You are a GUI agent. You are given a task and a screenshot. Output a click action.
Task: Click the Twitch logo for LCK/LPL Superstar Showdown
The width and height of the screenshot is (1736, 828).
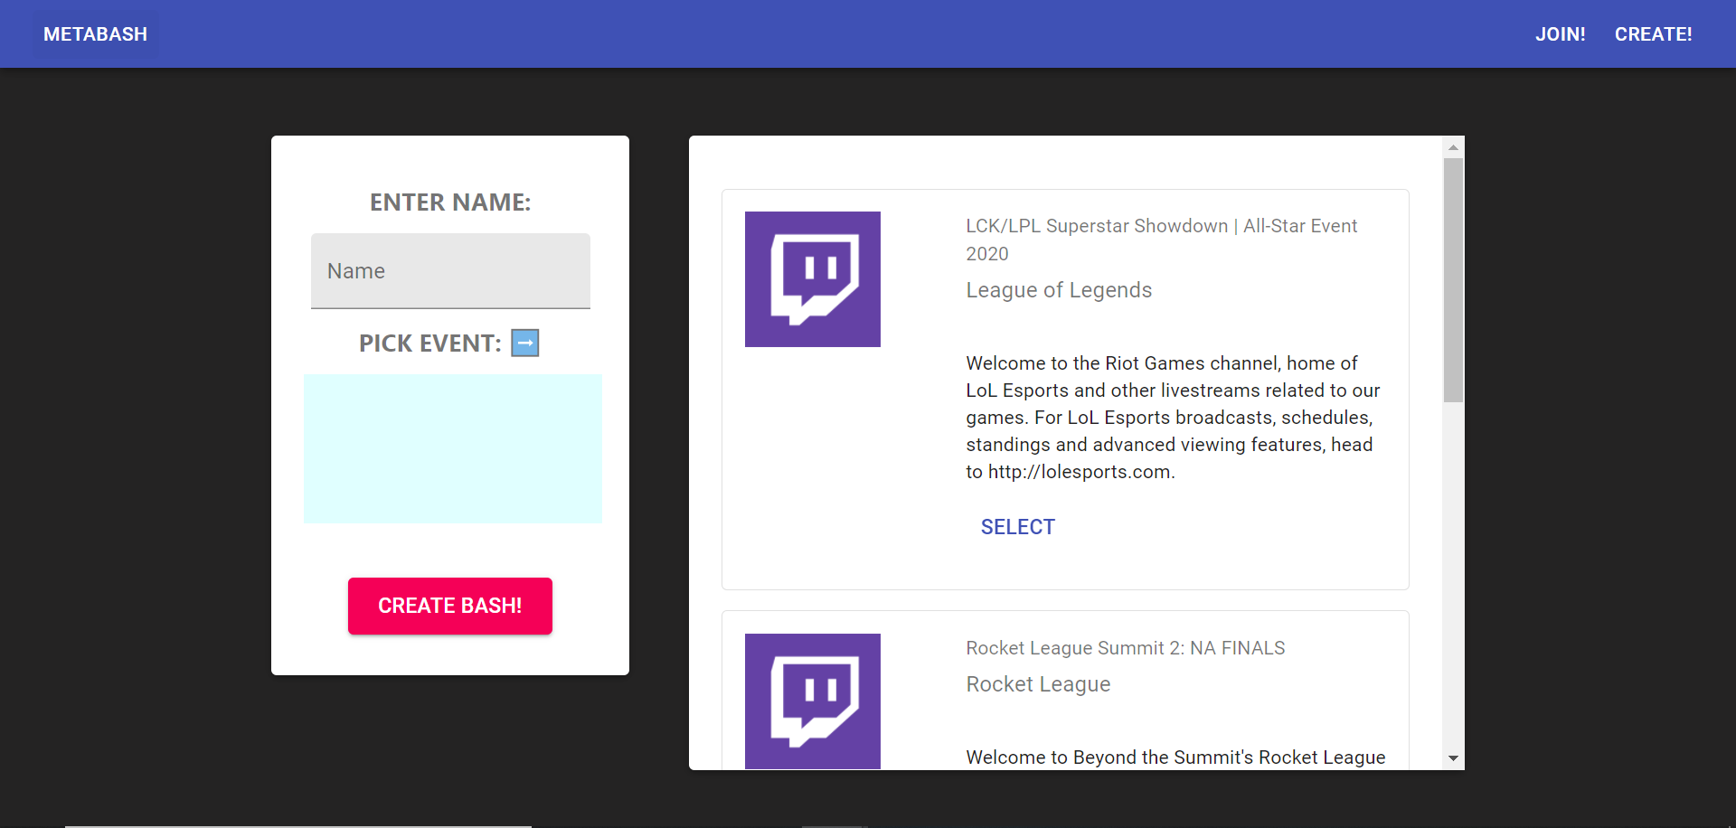coord(813,279)
